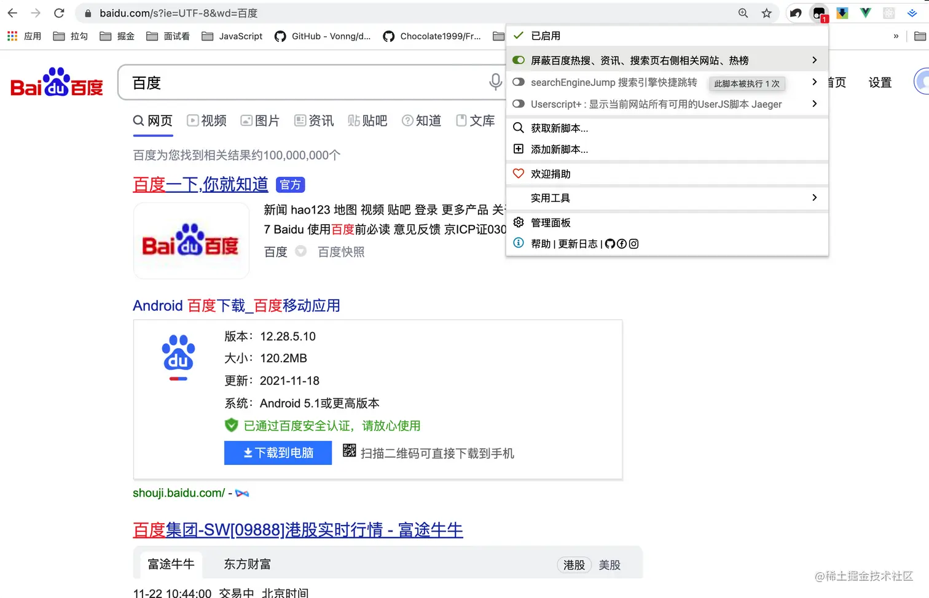Click the Vue devtools extension icon
Screen dimensions: 929x598
[866, 13]
